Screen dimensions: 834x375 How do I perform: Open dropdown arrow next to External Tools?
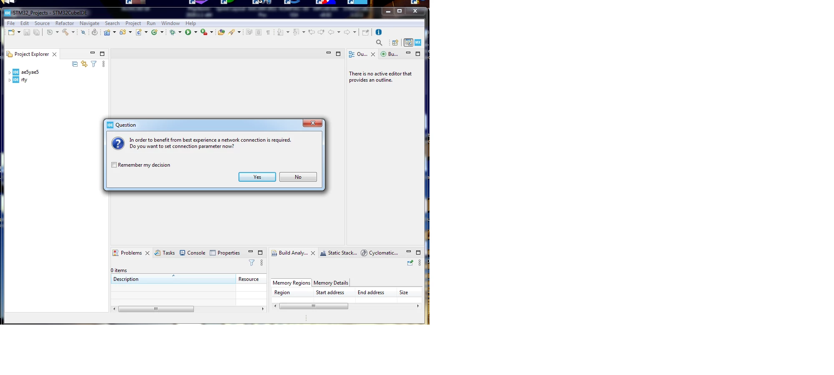click(211, 32)
